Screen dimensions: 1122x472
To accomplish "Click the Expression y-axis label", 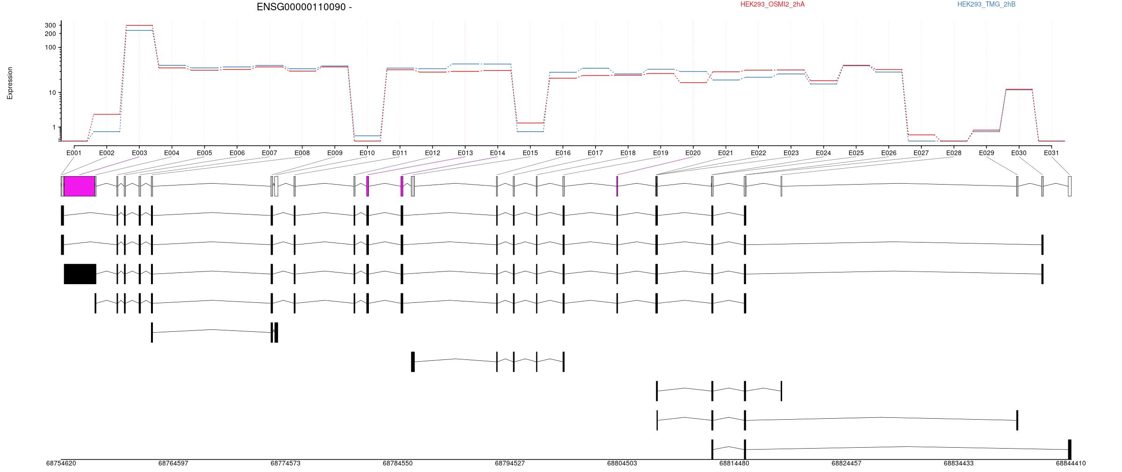I will coord(10,83).
